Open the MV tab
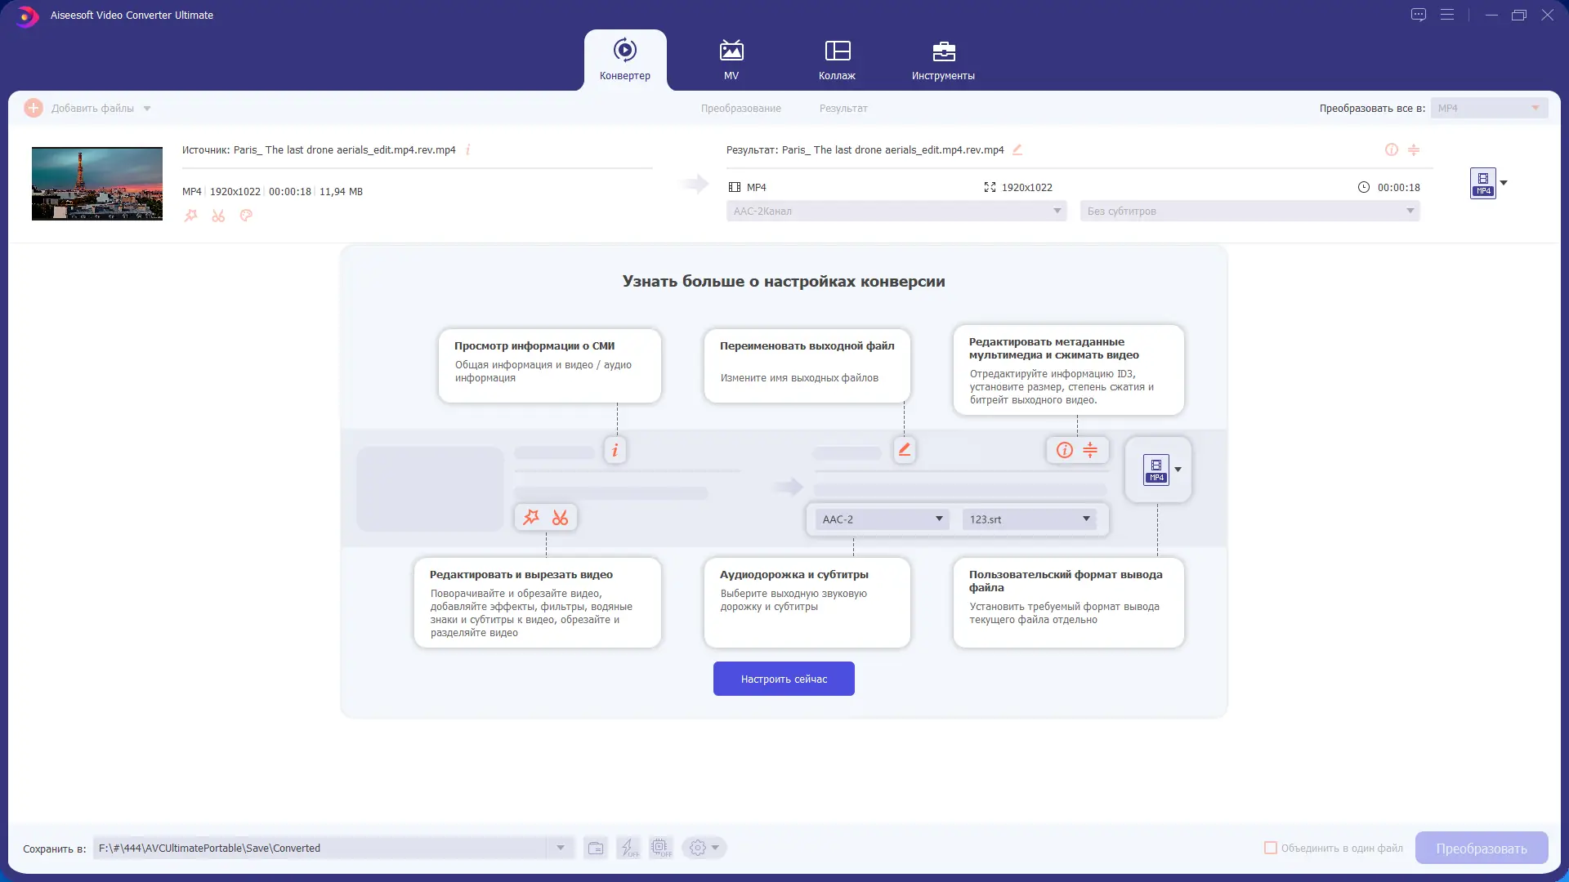Image resolution: width=1569 pixels, height=882 pixels. 731,60
